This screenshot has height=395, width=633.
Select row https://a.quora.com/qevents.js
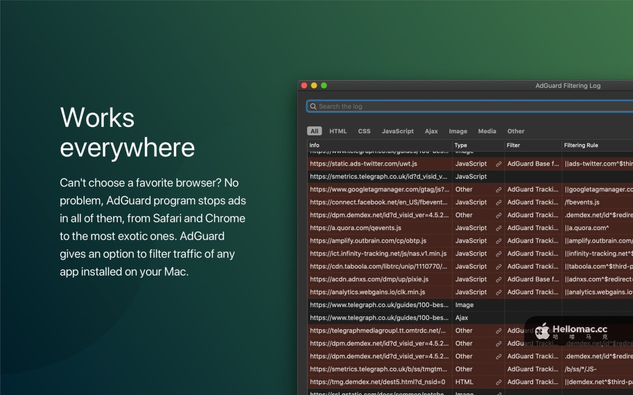(x=470, y=228)
